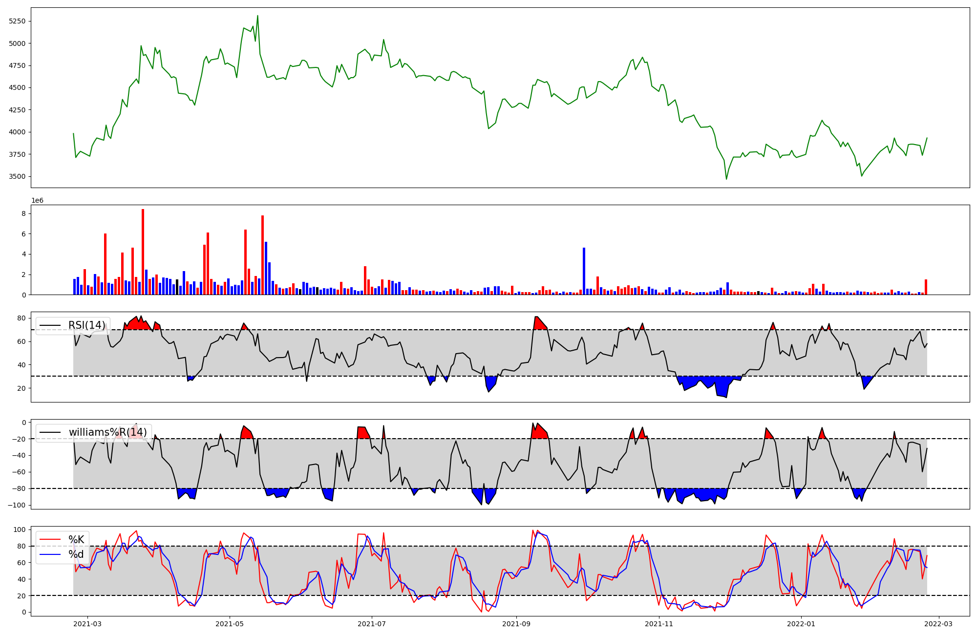Image resolution: width=977 pixels, height=635 pixels.
Task: Click the 2022-01 x-axis date label
Action: point(801,623)
